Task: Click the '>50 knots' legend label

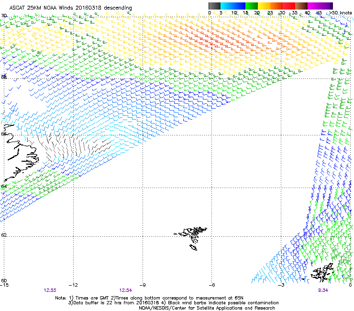Action: (x=340, y=13)
